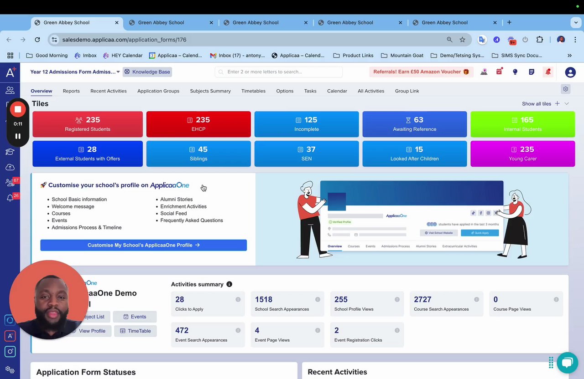Open the settings gears at sidebar bottom
This screenshot has width=584, height=379.
[x=10, y=370]
